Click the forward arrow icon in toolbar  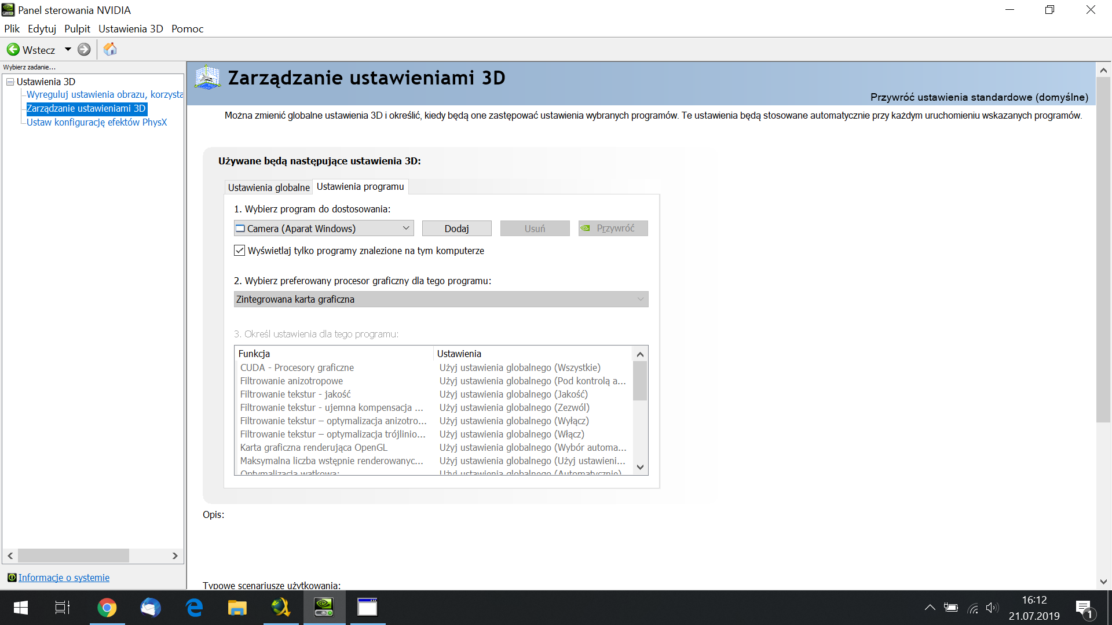pos(84,50)
